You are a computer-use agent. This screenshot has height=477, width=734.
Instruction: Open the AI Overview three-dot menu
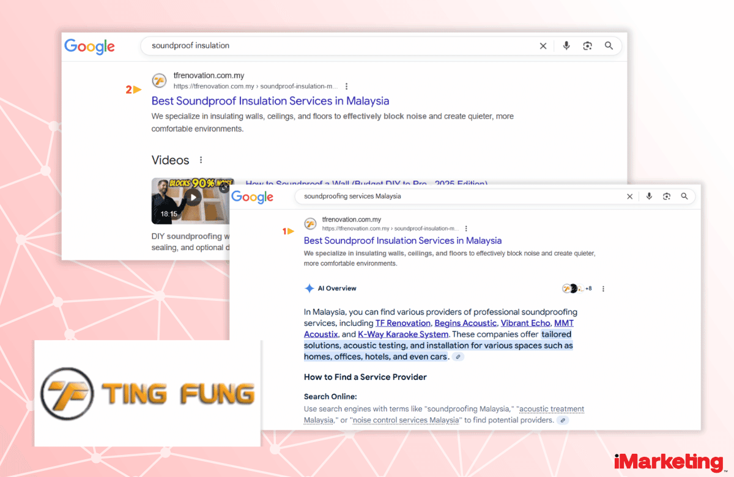(604, 289)
